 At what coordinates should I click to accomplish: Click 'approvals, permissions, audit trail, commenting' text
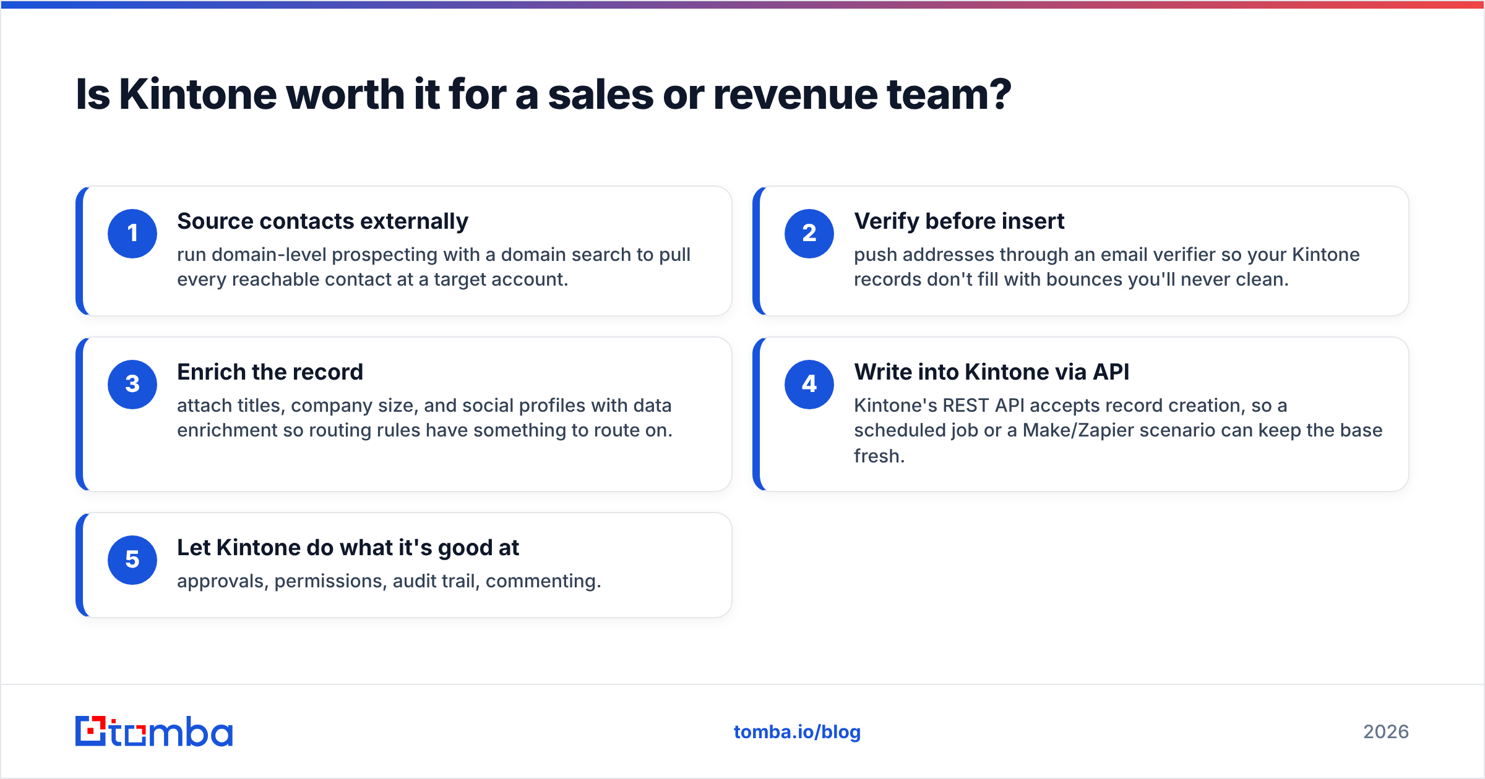click(x=389, y=581)
